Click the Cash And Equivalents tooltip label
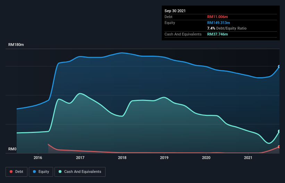The image size is (285, 183). pos(183,34)
